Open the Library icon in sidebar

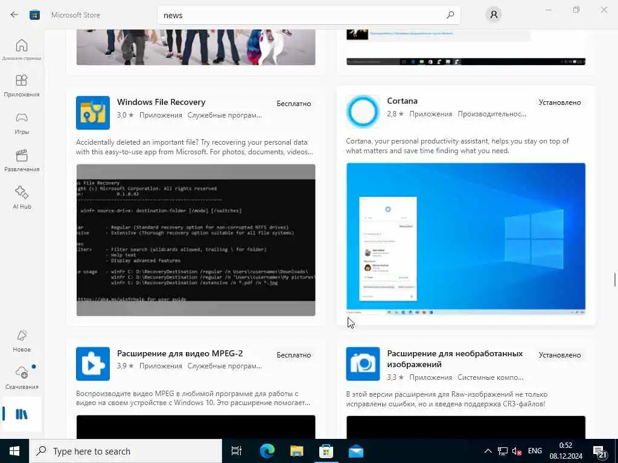[x=22, y=414]
